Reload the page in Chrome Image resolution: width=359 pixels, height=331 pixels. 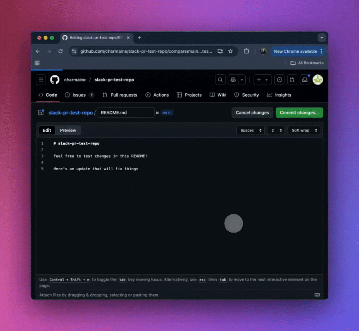click(60, 51)
